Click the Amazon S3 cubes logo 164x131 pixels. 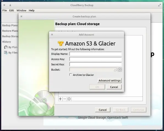tap(61, 43)
